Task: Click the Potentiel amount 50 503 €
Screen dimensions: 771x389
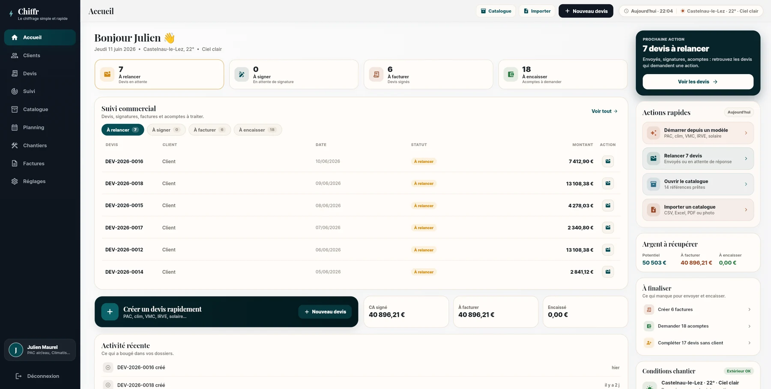Action: pos(654,263)
